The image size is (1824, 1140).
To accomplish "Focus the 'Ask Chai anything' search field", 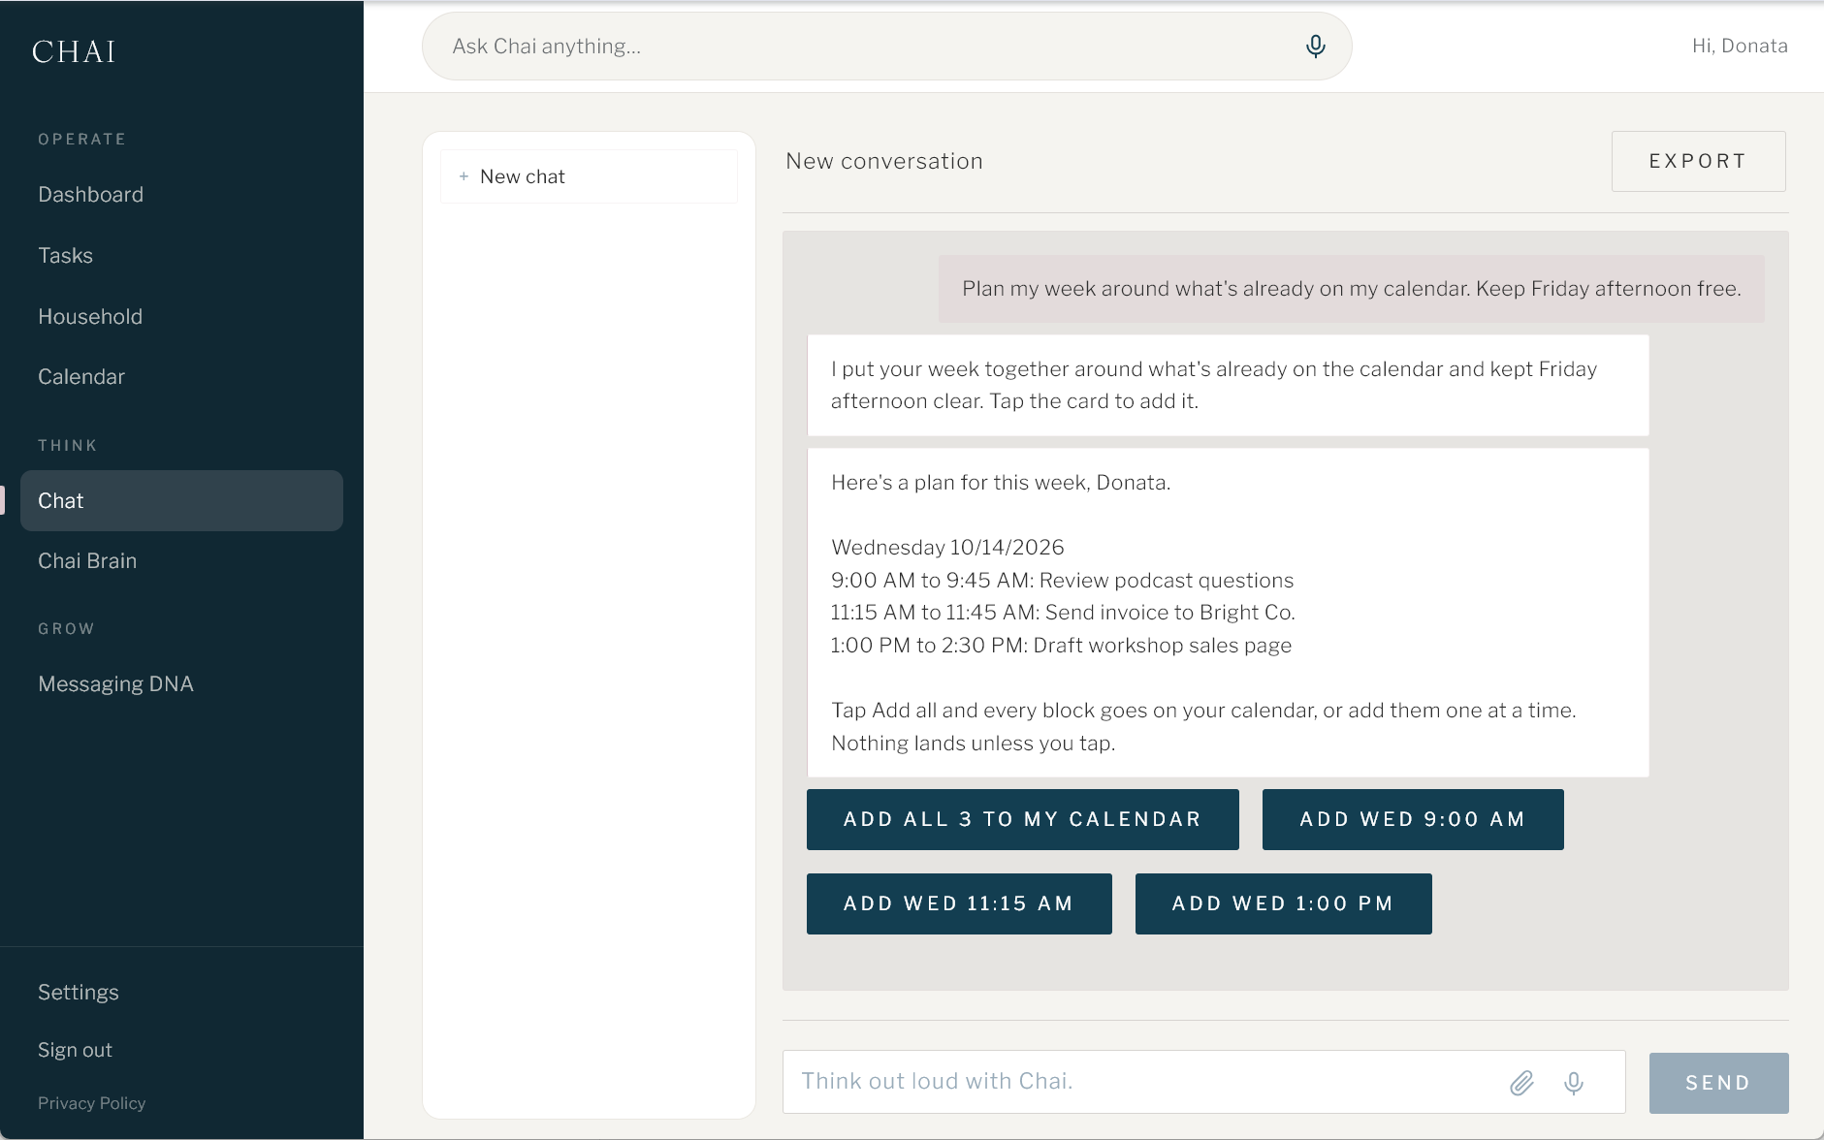I will (x=886, y=47).
